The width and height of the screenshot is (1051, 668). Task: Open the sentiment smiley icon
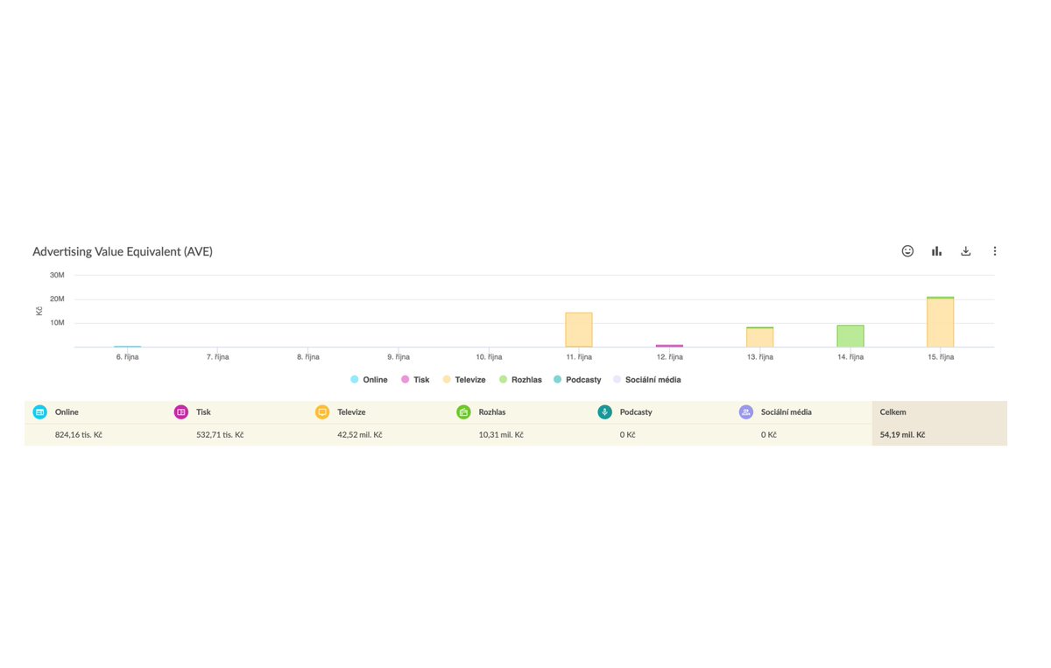907,251
